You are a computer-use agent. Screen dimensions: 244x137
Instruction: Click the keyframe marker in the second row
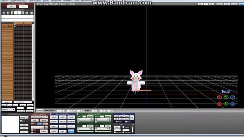(x=15, y=27)
